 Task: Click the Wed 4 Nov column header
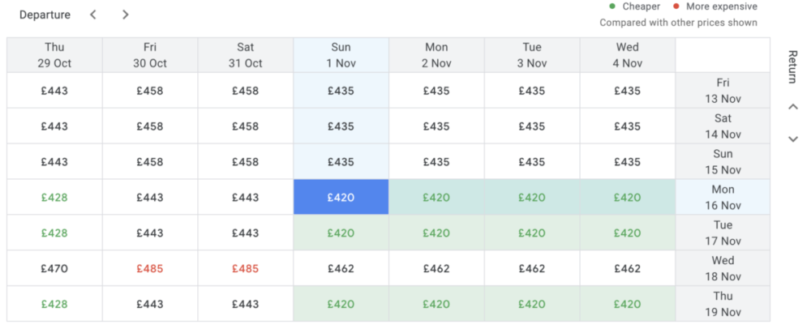click(x=627, y=55)
